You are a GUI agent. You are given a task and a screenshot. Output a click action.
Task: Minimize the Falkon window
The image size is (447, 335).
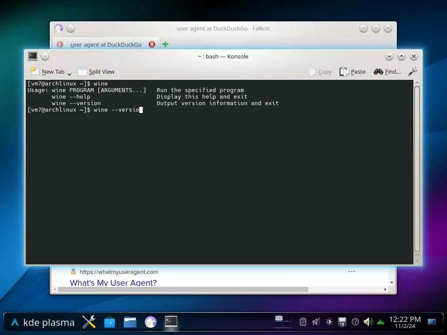(364, 28)
